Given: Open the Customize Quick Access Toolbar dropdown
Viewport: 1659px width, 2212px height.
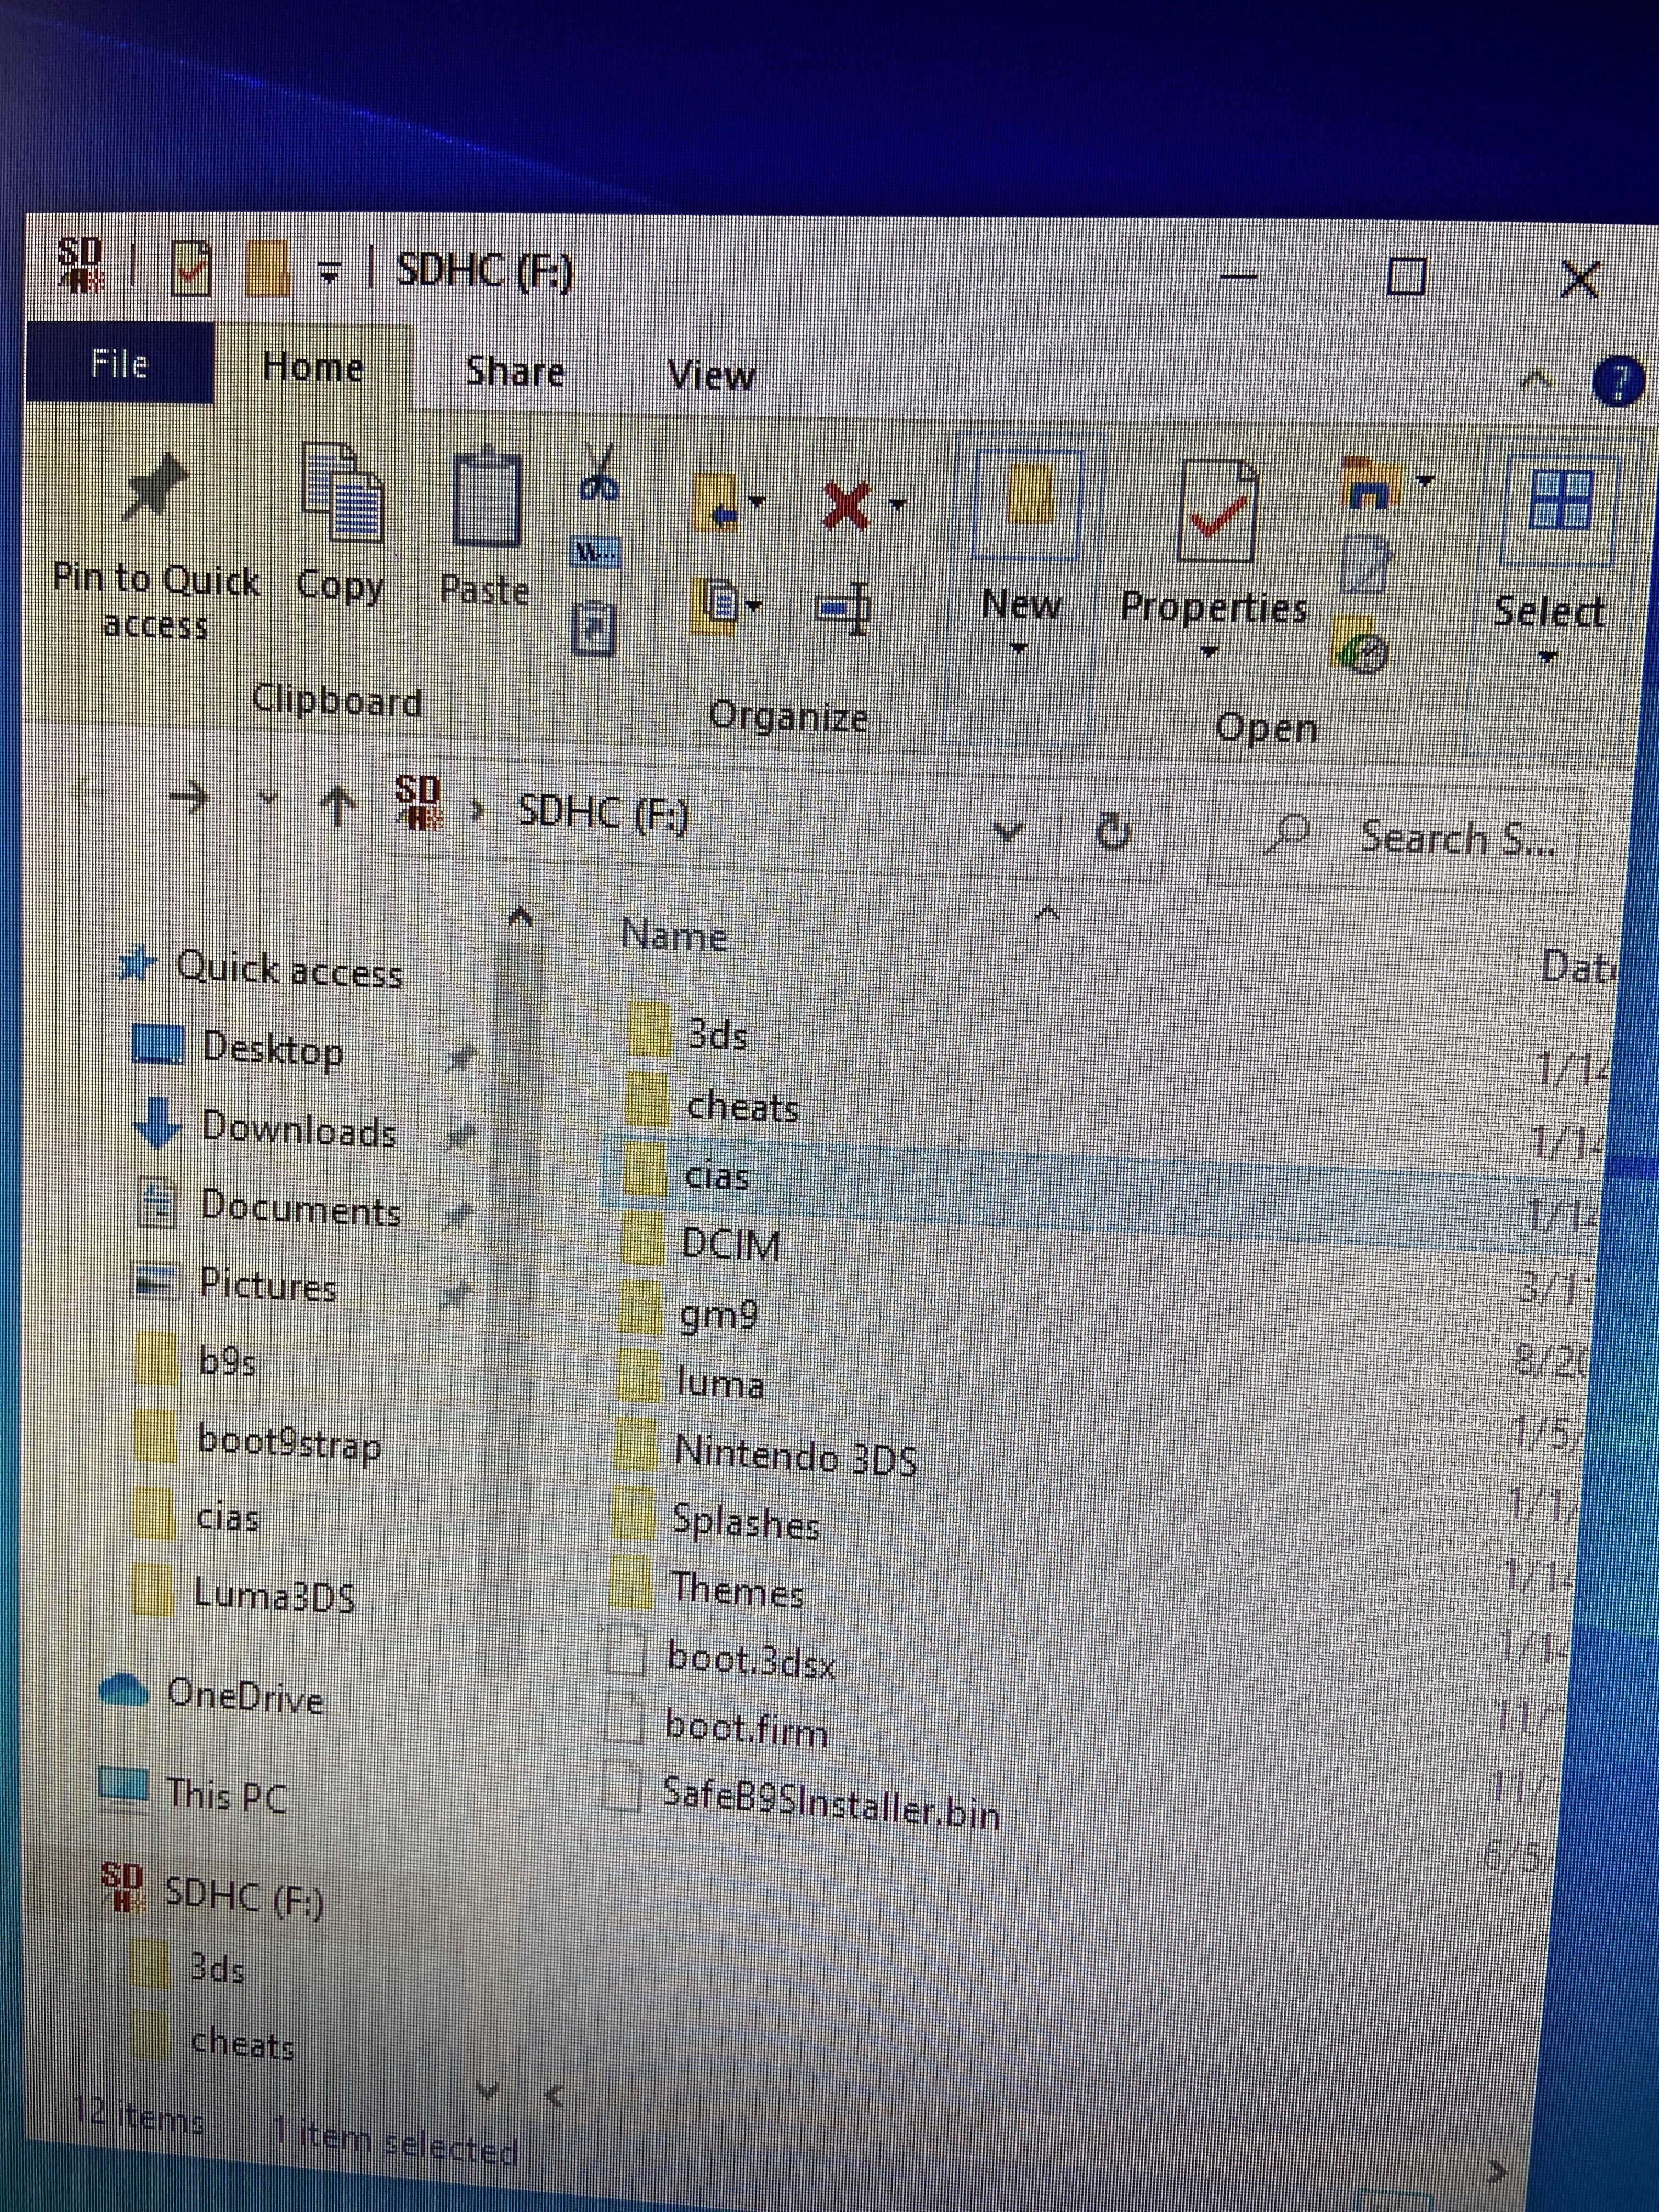Looking at the screenshot, I should coord(328,271).
